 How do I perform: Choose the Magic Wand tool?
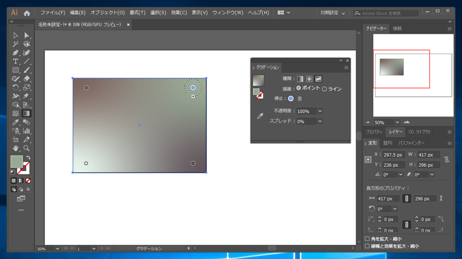(x=15, y=44)
